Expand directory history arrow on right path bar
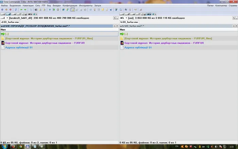Screen dimensions: 238x149 [236, 26]
